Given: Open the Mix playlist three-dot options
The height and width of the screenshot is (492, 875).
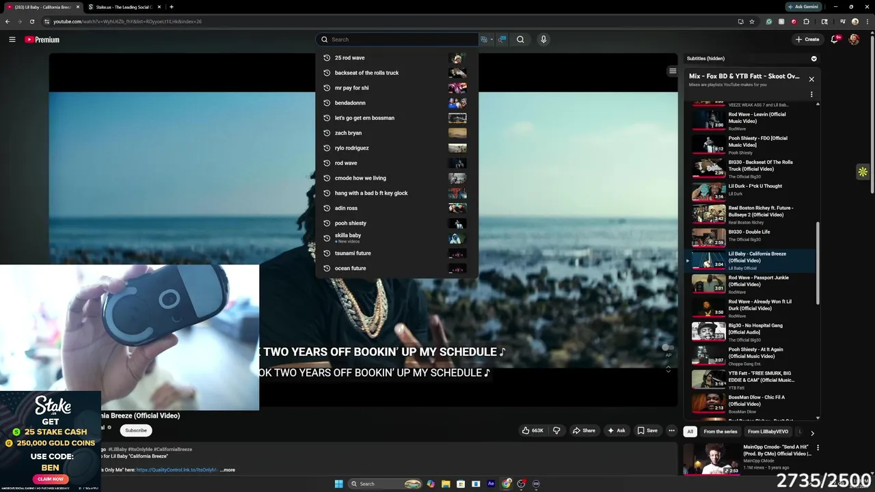Looking at the screenshot, I should coord(811,94).
